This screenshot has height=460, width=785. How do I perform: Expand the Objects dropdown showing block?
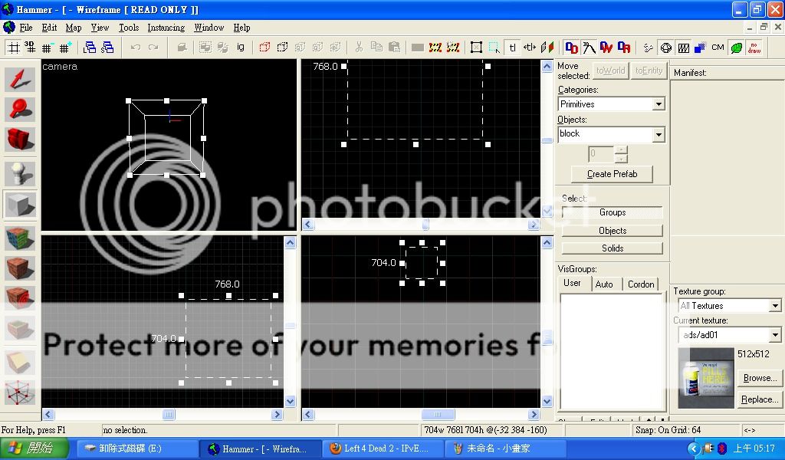click(x=611, y=134)
